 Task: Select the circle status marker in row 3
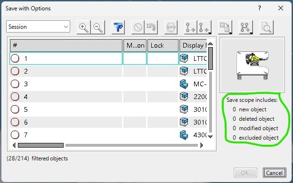pyautogui.click(x=15, y=84)
